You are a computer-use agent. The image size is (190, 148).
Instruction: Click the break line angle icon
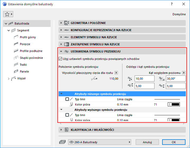point(162,79)
